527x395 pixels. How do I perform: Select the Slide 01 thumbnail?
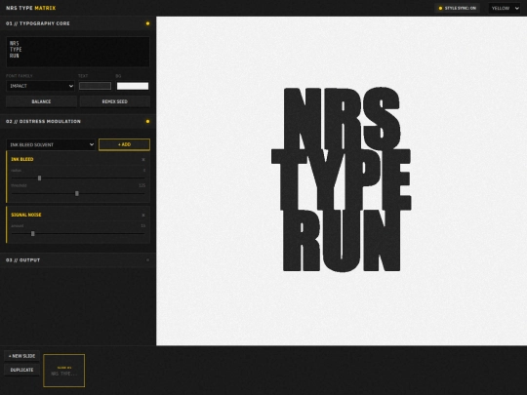click(x=63, y=371)
